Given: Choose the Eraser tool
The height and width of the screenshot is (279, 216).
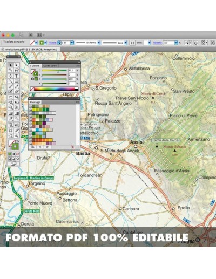Looking at the screenshot, I should coord(17,91).
